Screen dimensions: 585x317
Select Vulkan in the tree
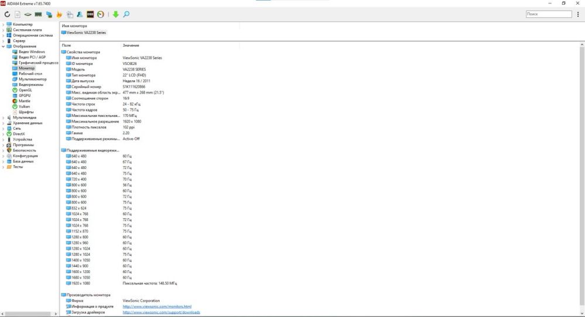pos(24,106)
